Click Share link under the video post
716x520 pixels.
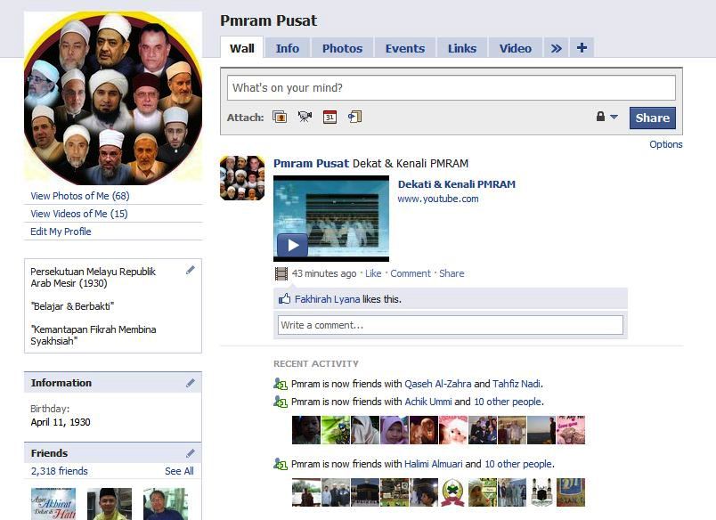tap(452, 273)
